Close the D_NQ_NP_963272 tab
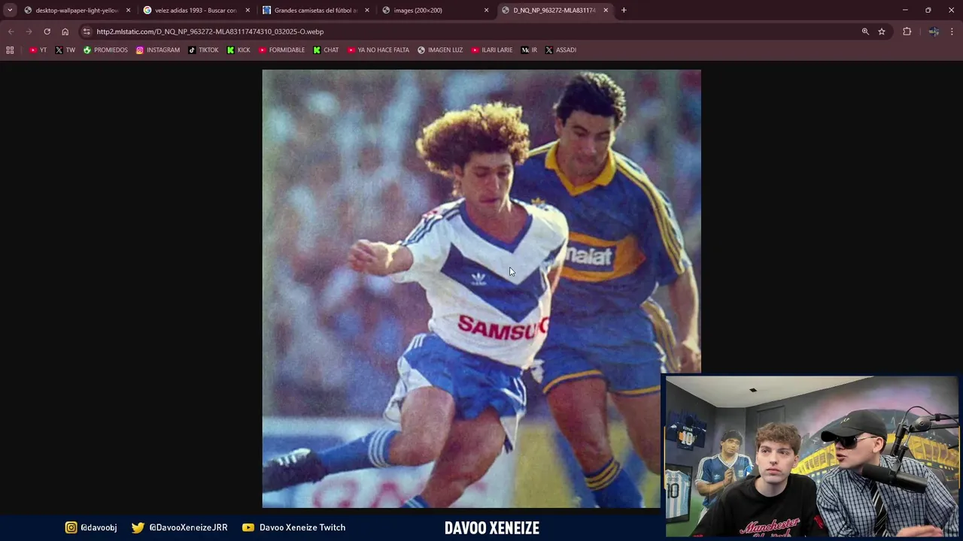963x541 pixels. [x=606, y=11]
